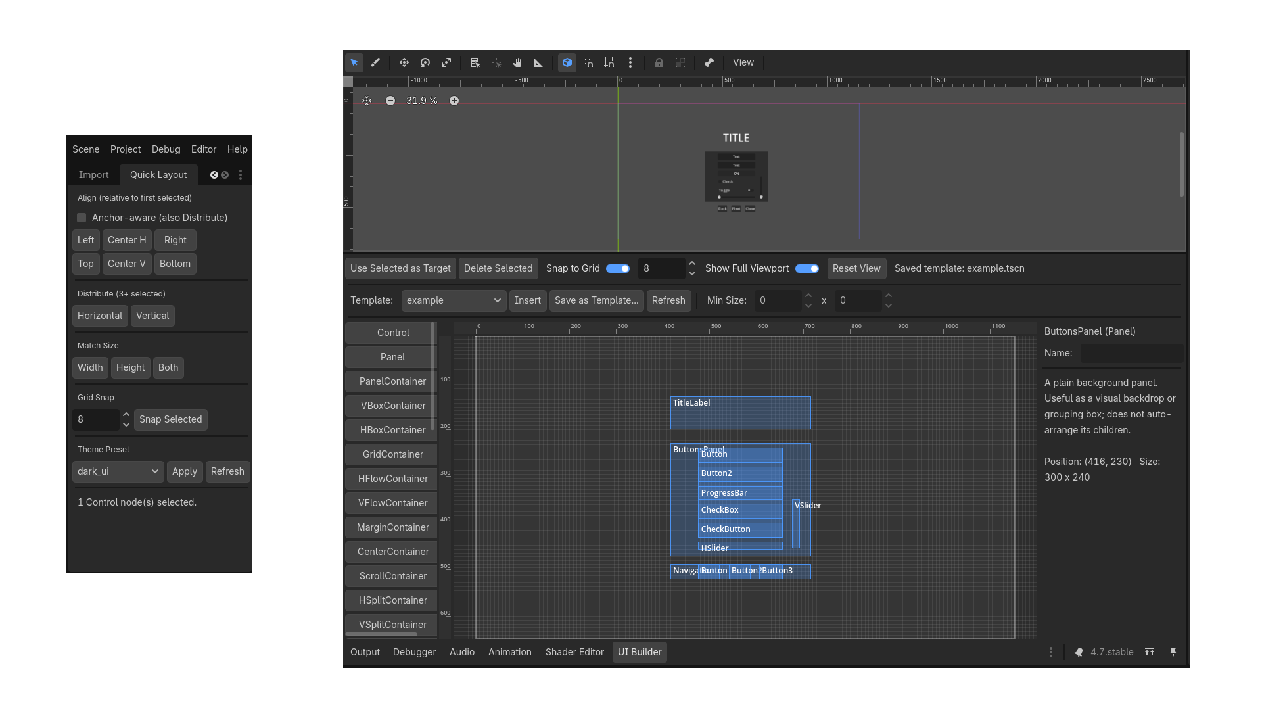Open the Scene menu

(86, 149)
